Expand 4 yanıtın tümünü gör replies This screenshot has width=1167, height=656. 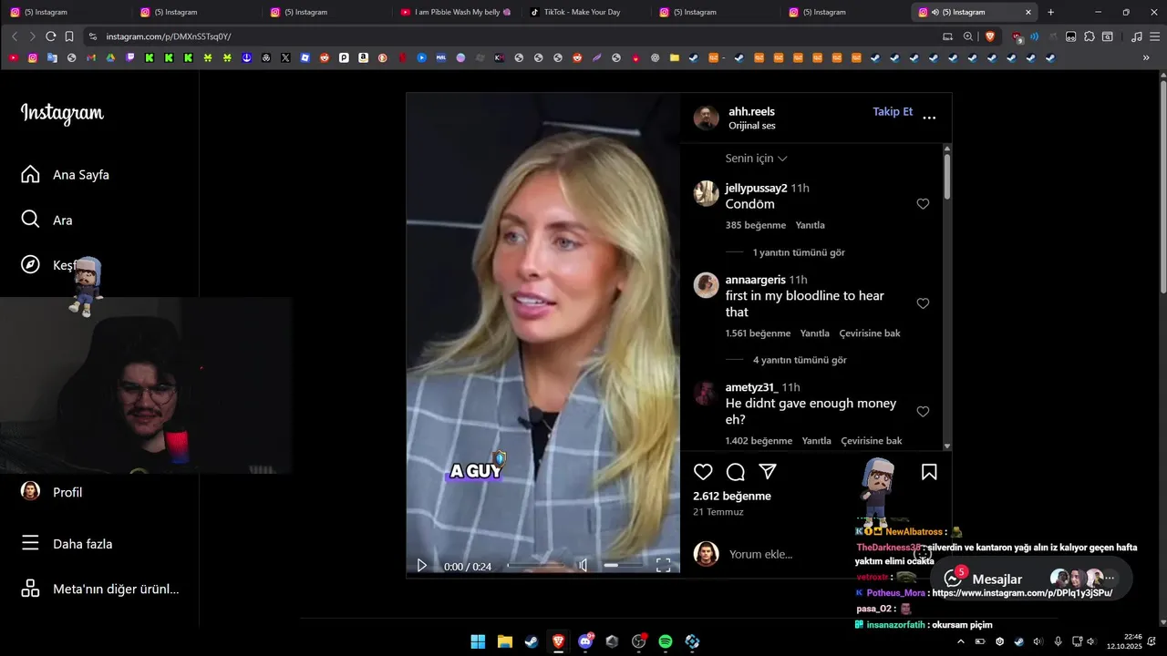(x=800, y=361)
